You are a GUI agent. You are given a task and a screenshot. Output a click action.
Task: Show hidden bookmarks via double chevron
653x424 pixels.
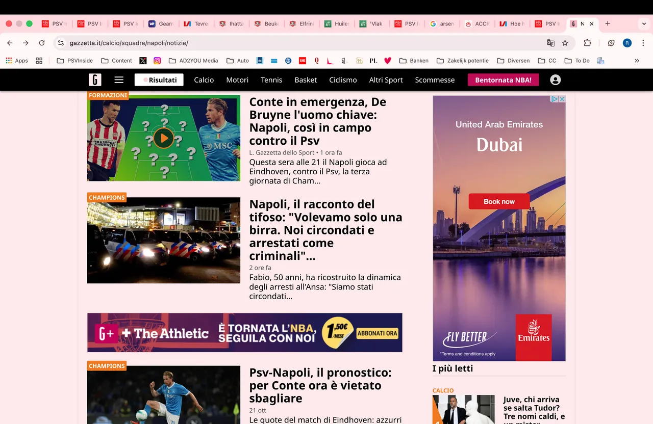pyautogui.click(x=637, y=61)
